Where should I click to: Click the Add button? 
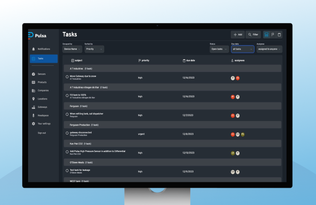click(x=238, y=35)
